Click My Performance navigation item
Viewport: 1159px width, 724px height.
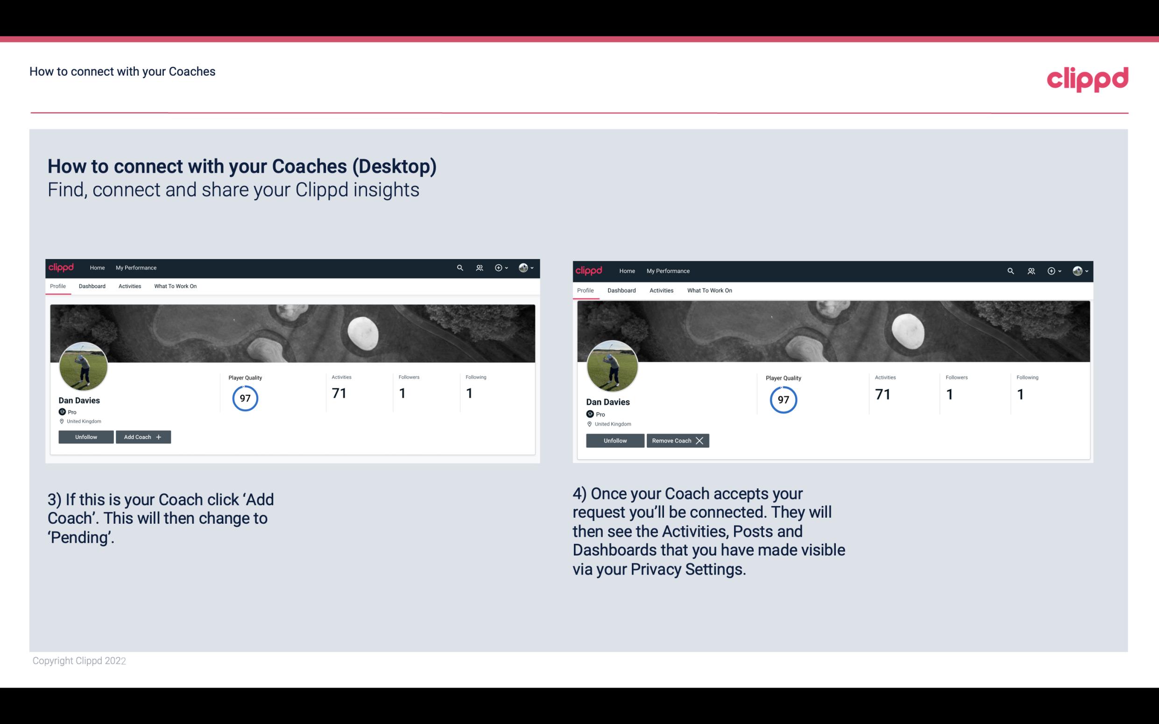[x=135, y=268]
